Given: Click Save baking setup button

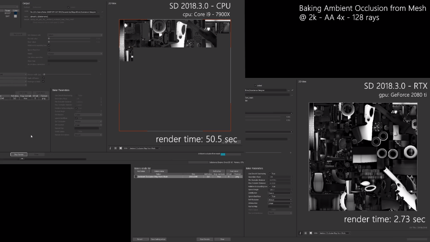Looking at the screenshot, I should (158, 239).
